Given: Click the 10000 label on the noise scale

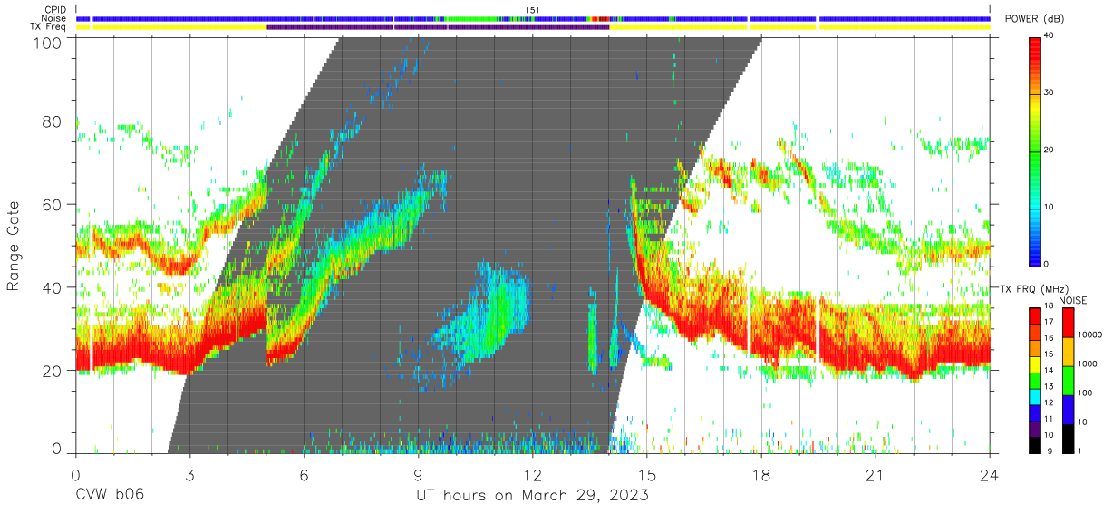Looking at the screenshot, I should [1090, 336].
